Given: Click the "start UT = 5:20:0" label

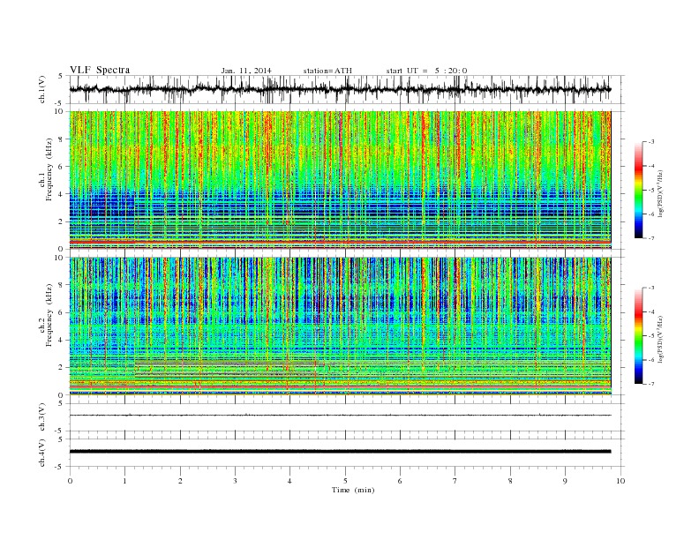Looking at the screenshot, I should tap(426, 71).
